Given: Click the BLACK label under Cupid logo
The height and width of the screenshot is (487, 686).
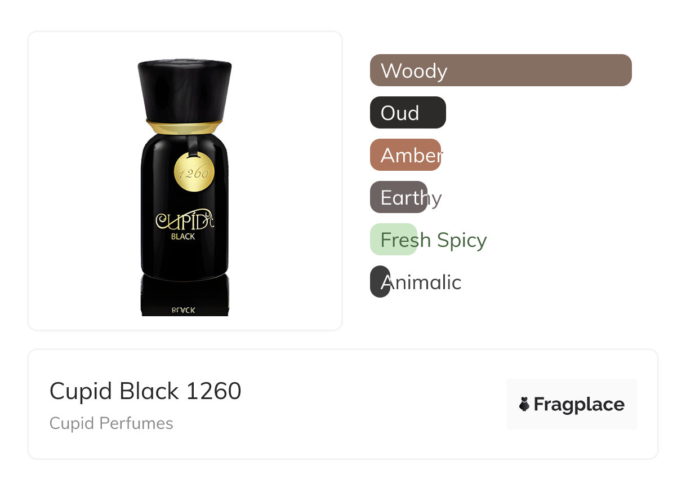Looking at the screenshot, I should [x=183, y=237].
